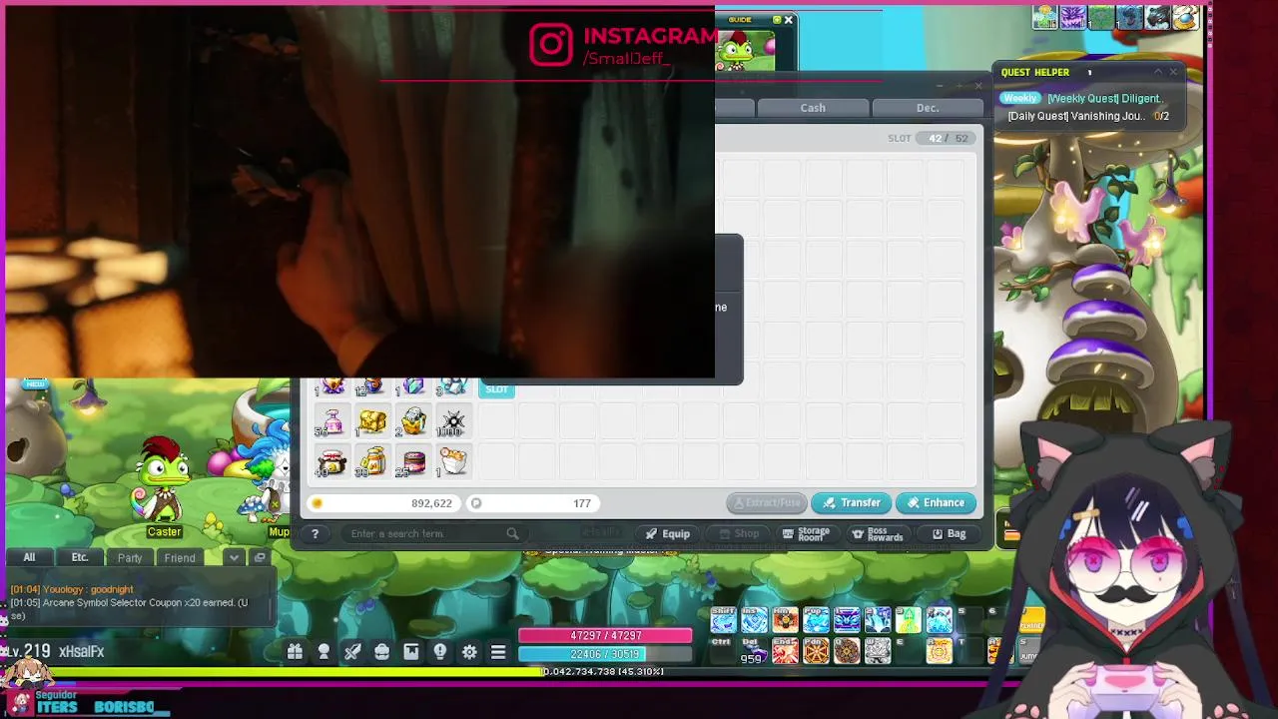This screenshot has width=1278, height=719.
Task: Click the purple buff icon at top right
Action: [1073, 17]
